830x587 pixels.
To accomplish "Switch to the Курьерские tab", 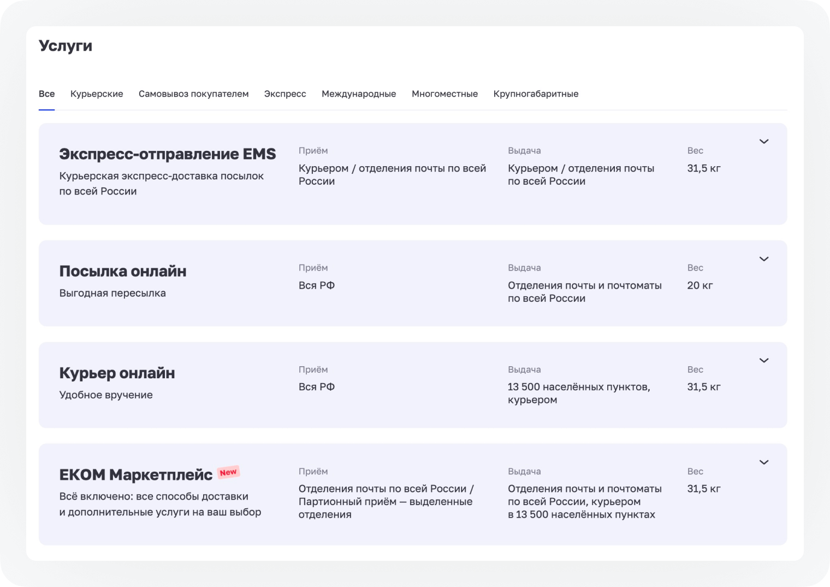I will click(x=96, y=93).
